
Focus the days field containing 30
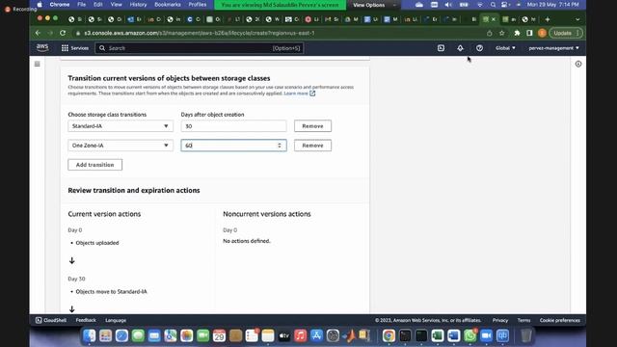point(233,126)
